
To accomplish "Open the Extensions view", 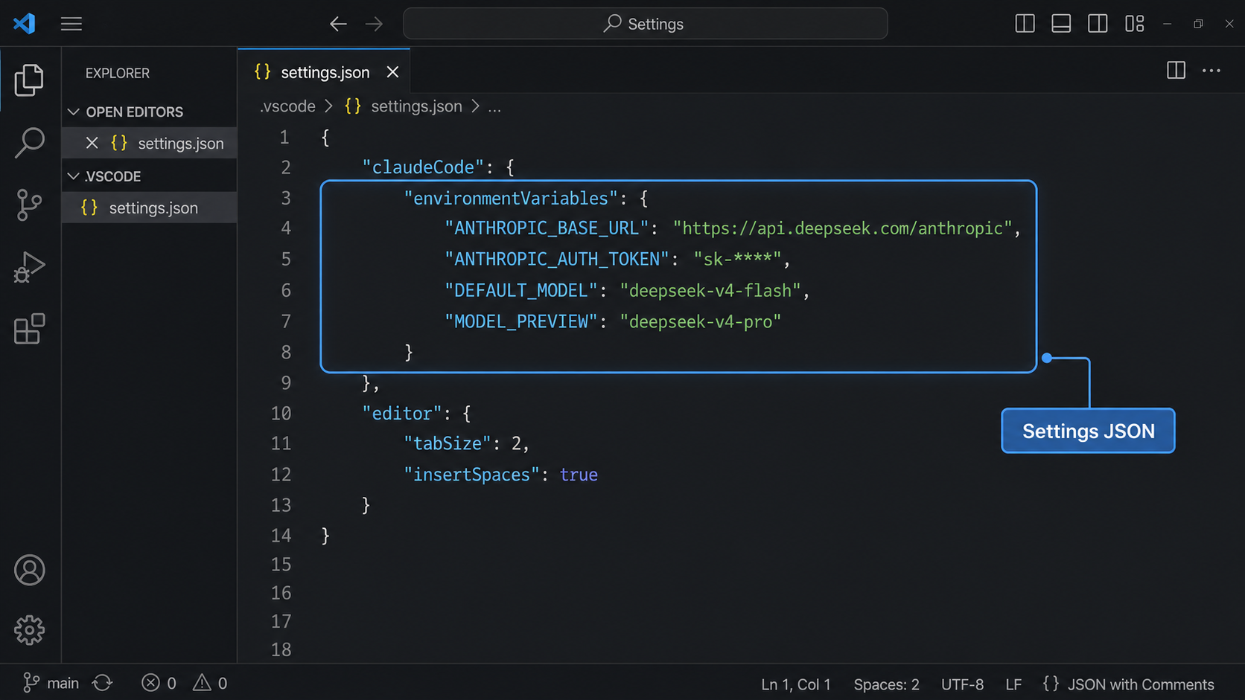I will click(x=29, y=329).
